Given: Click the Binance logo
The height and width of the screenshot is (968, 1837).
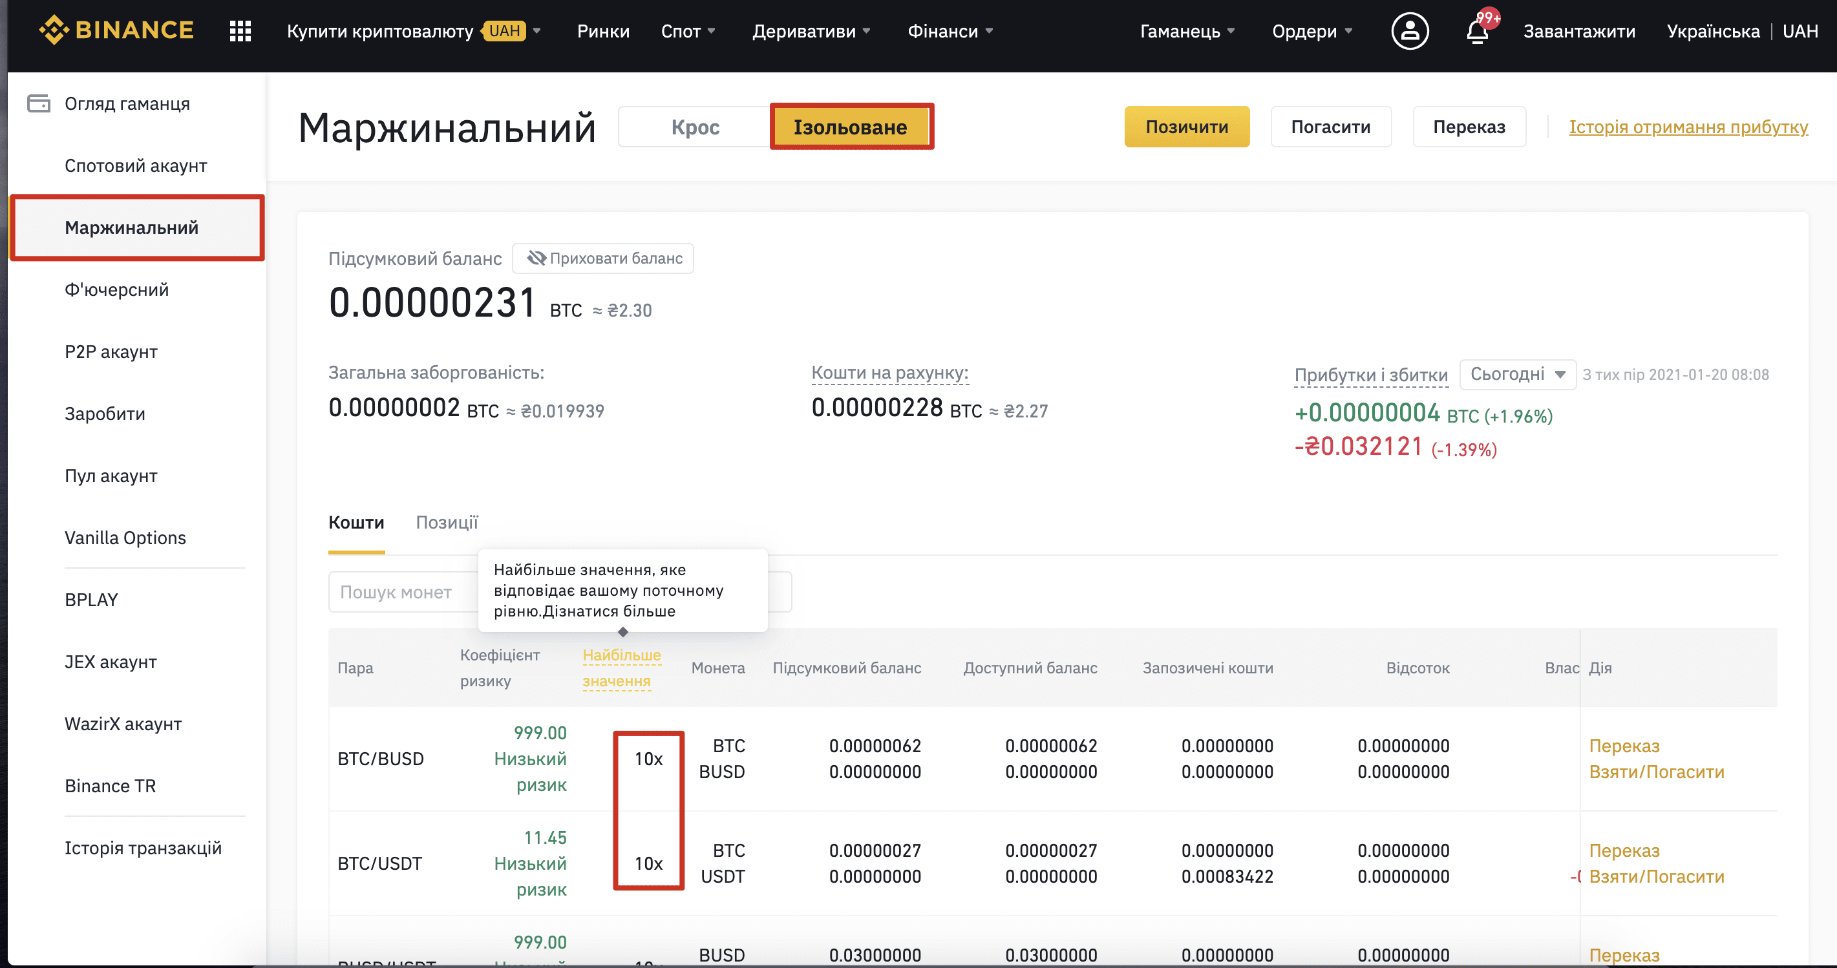Looking at the screenshot, I should click(116, 30).
